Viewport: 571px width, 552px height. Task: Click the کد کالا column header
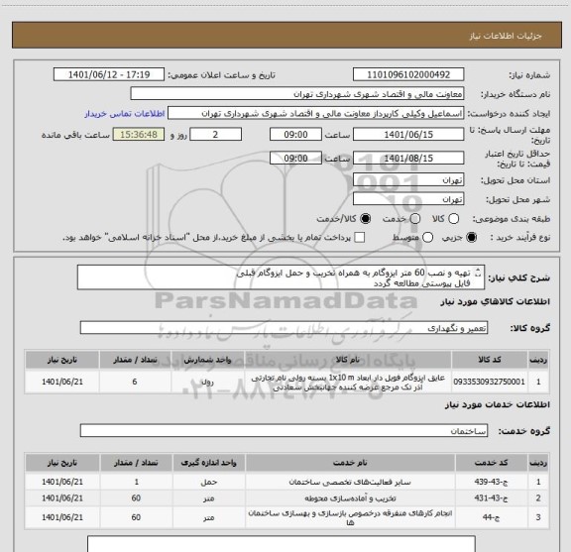pos(489,360)
